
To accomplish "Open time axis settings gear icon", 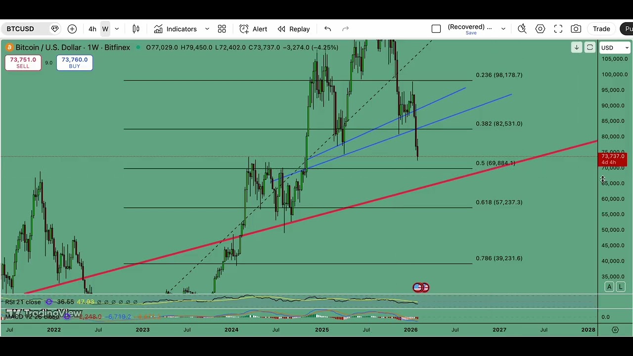I will pos(615,330).
